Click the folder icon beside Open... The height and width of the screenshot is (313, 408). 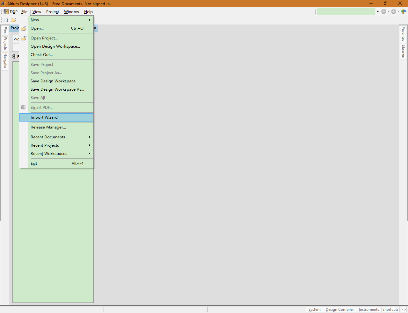coord(24,28)
